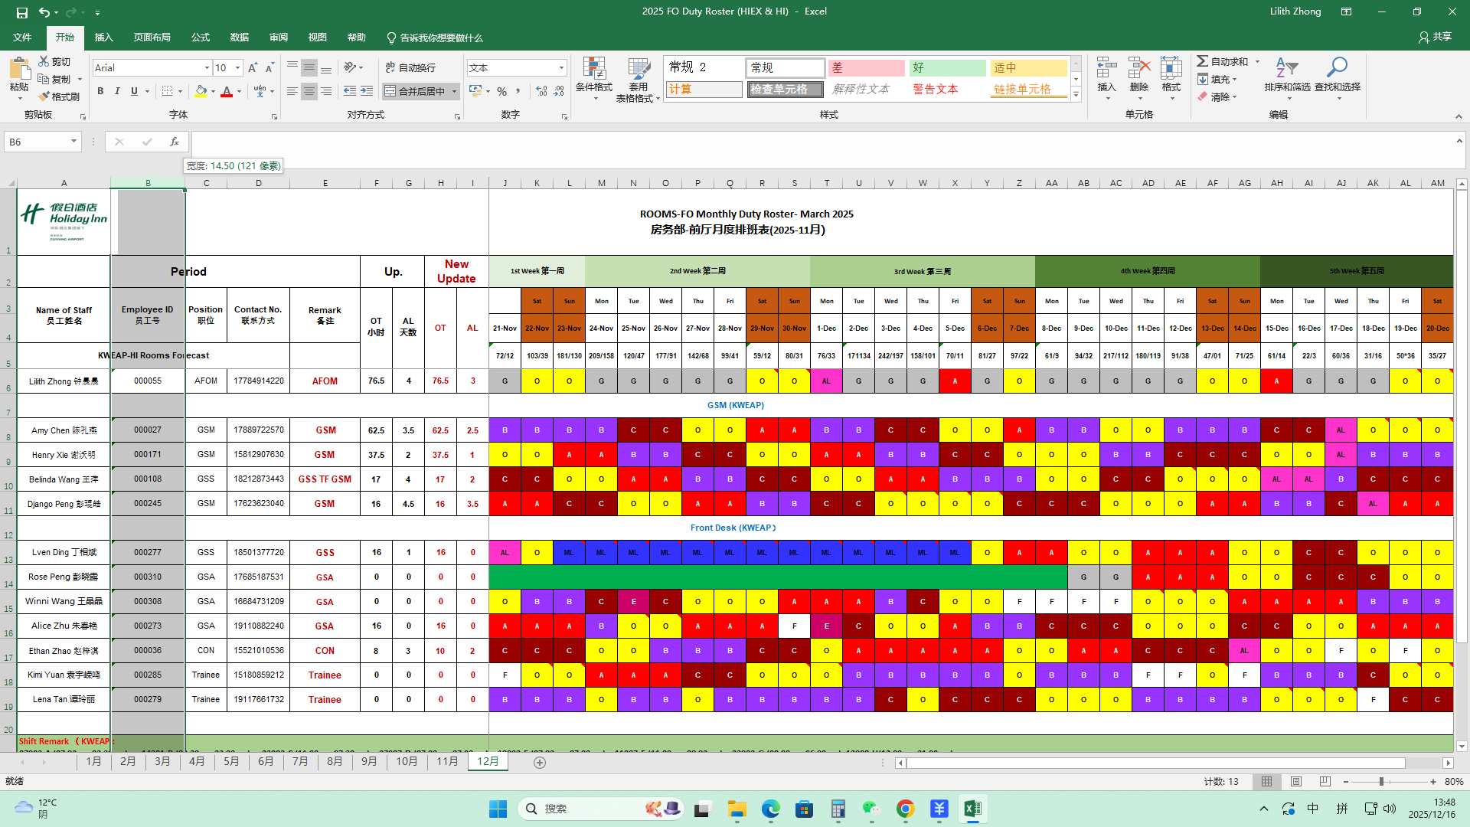
Task: Open the Arial font name dropdown
Action: pos(207,68)
